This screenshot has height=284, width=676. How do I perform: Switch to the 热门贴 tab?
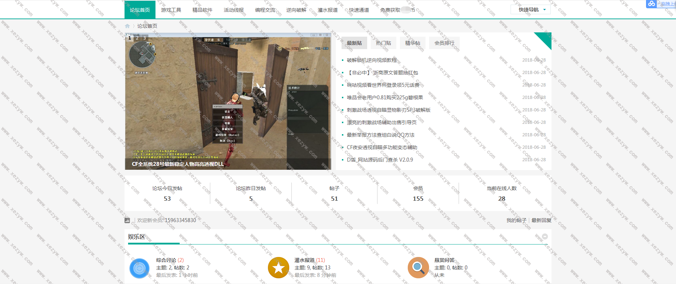pos(384,43)
